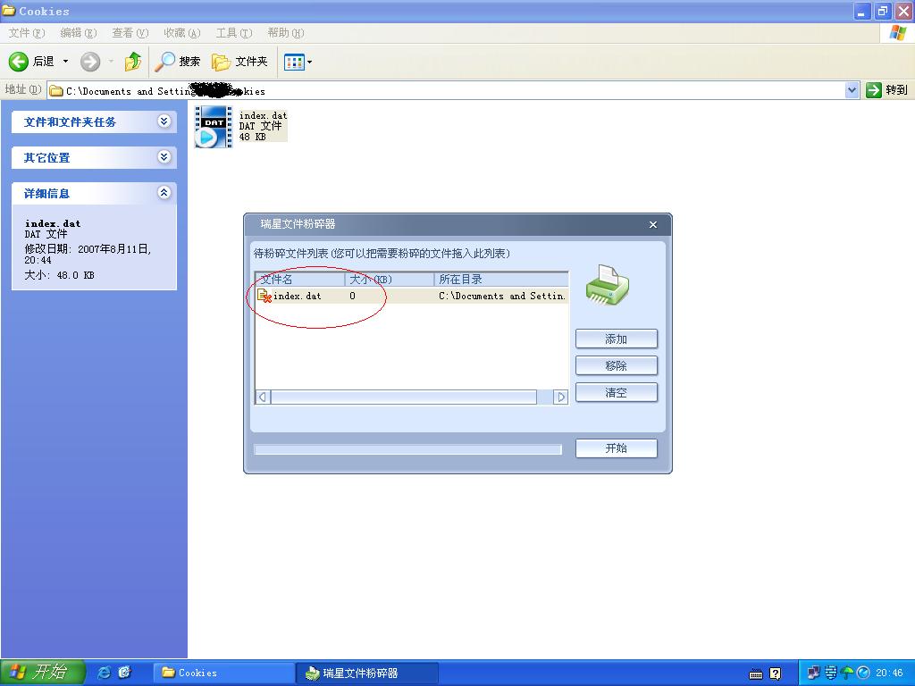
Task: Launch Internet Explorer from quick launch
Action: 104,673
